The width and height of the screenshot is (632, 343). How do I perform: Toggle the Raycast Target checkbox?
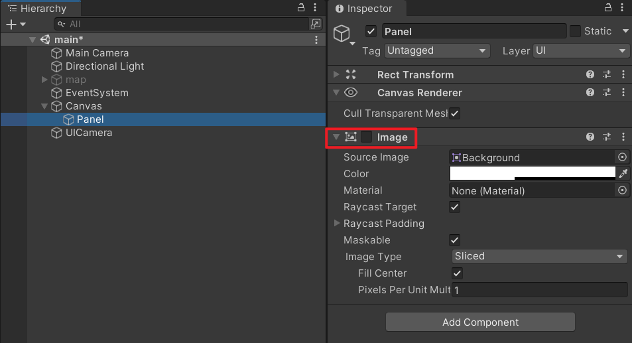tap(455, 207)
